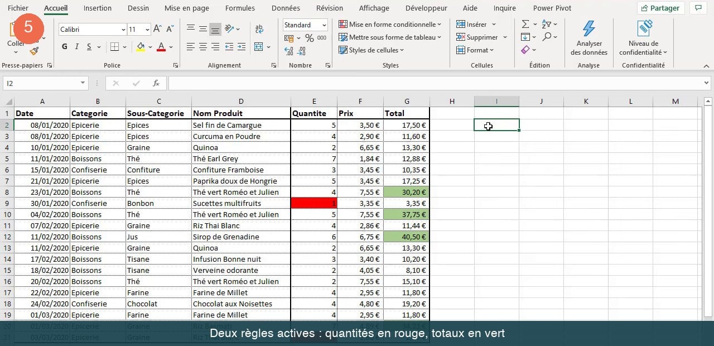Click merge and center icon

259,47
